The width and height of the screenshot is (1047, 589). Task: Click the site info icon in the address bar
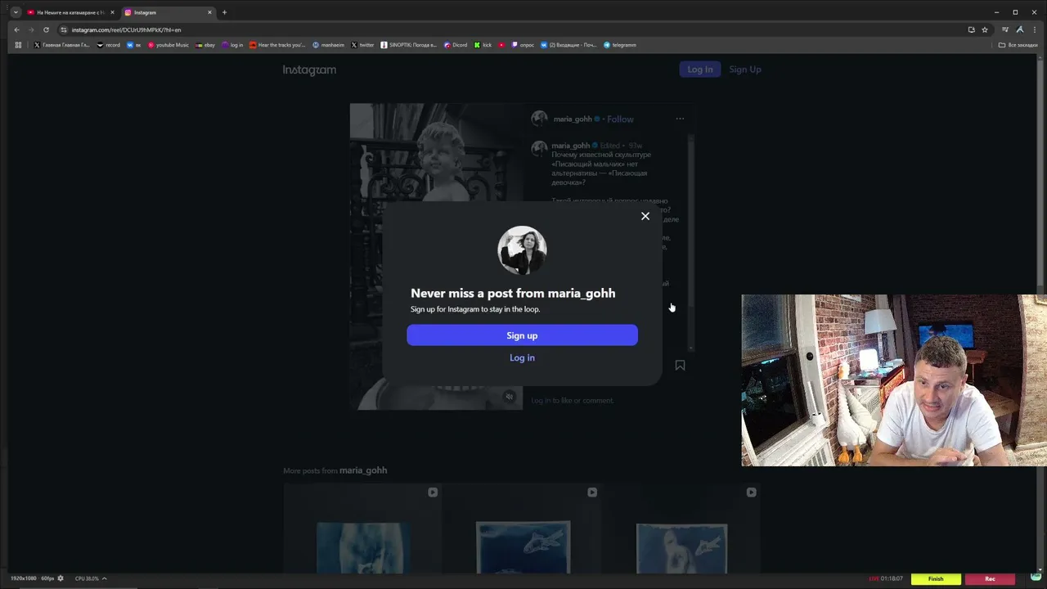(64, 29)
